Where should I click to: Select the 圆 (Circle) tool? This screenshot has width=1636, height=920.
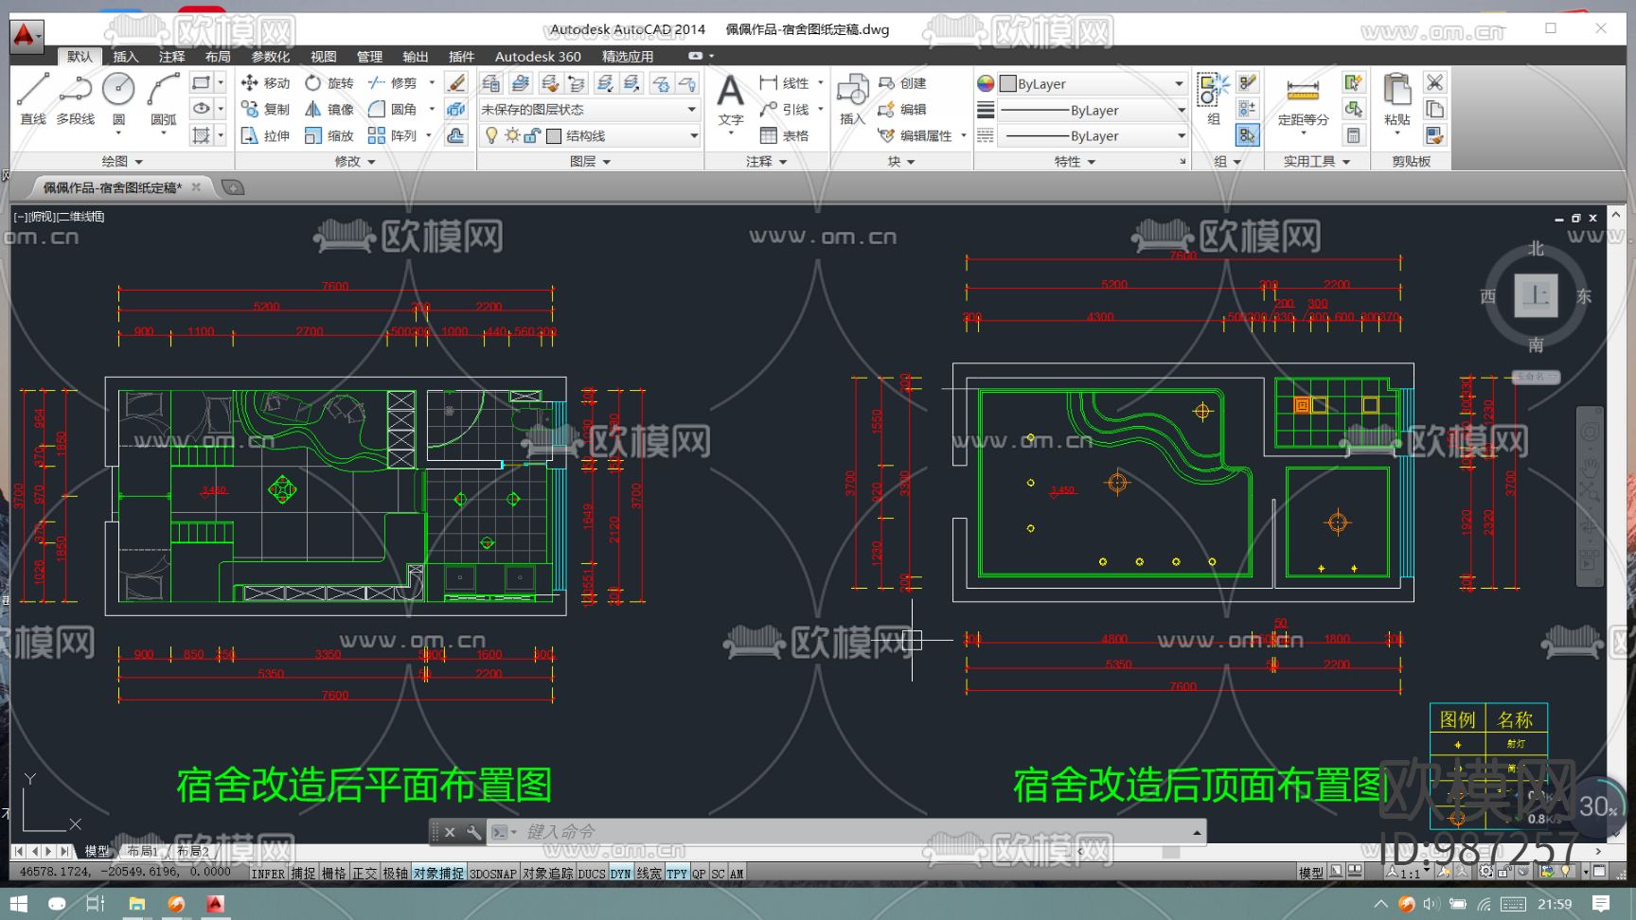point(118,97)
